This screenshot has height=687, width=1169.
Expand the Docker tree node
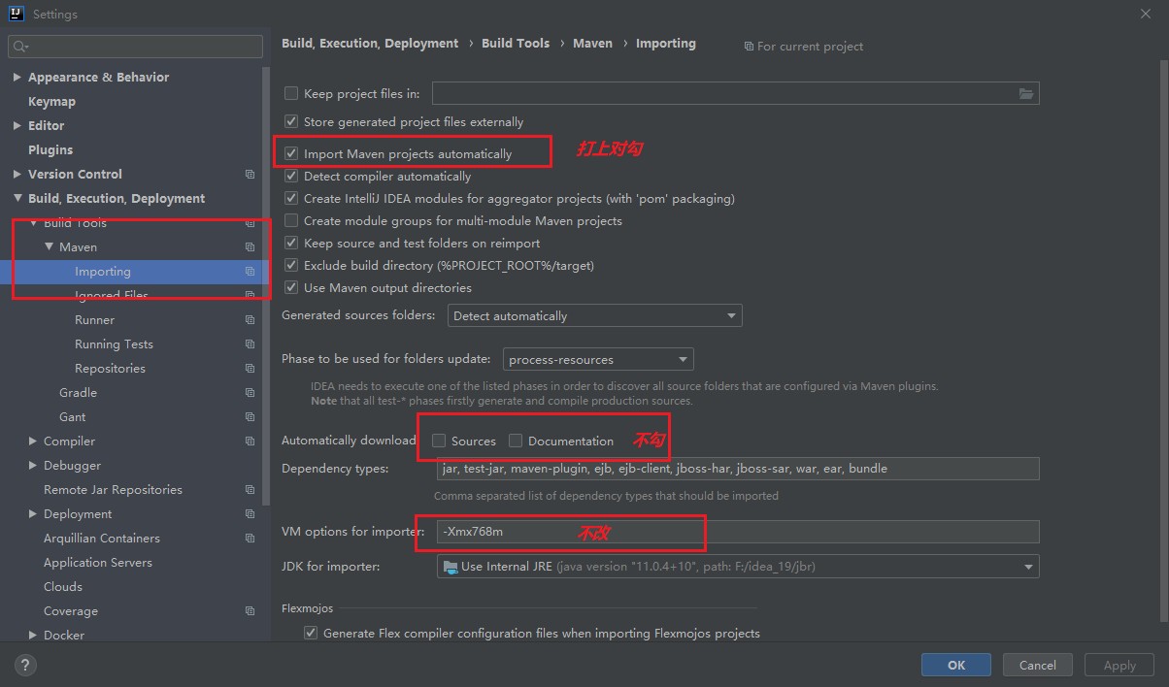(33, 636)
